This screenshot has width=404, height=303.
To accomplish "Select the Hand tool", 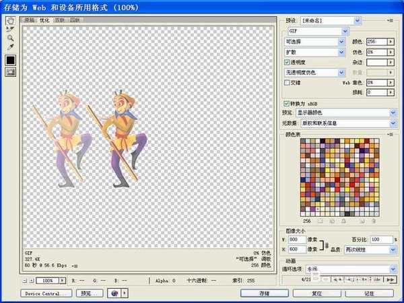I will point(11,21).
